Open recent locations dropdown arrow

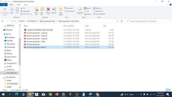pyautogui.click(x=10, y=21)
